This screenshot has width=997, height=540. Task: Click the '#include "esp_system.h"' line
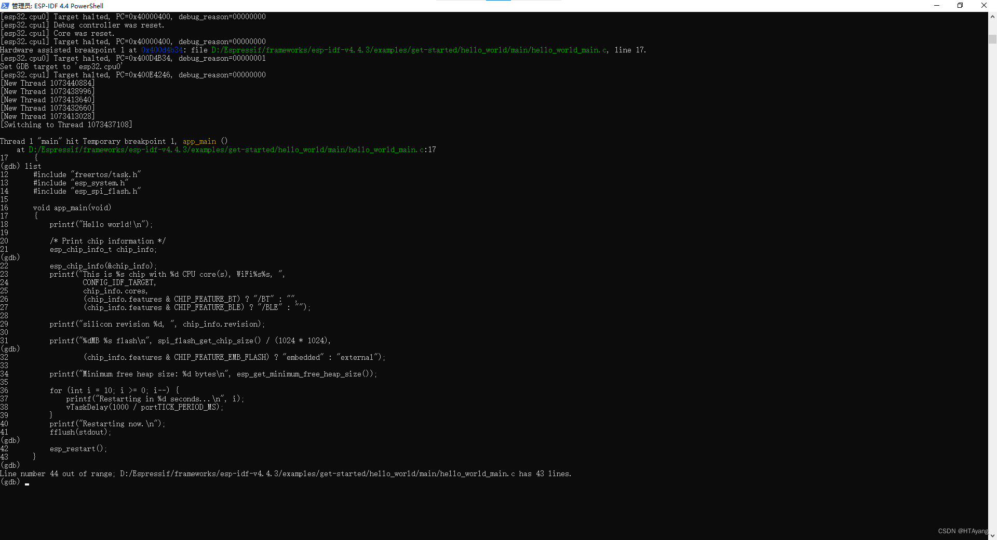coord(80,183)
